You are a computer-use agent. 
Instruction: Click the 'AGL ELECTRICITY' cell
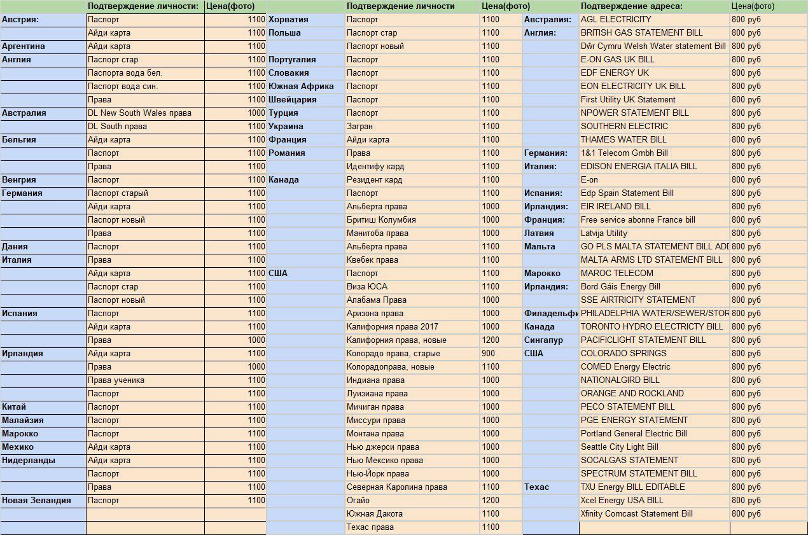click(654, 20)
